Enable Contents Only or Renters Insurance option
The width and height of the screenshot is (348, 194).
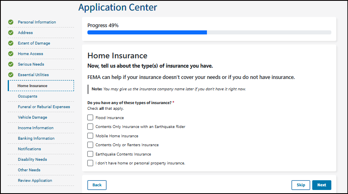[90, 145]
